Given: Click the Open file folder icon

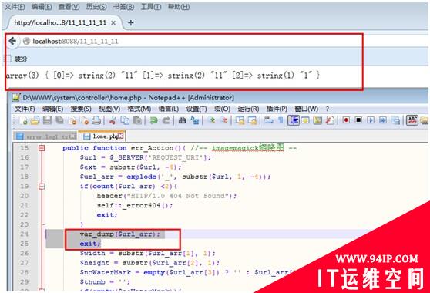Looking at the screenshot, I should 35,120.
